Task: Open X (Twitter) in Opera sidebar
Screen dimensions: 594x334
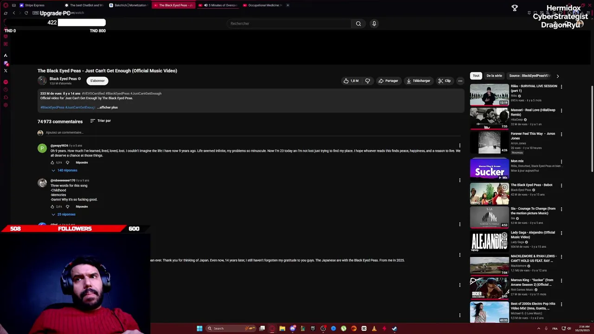Action: (6, 71)
